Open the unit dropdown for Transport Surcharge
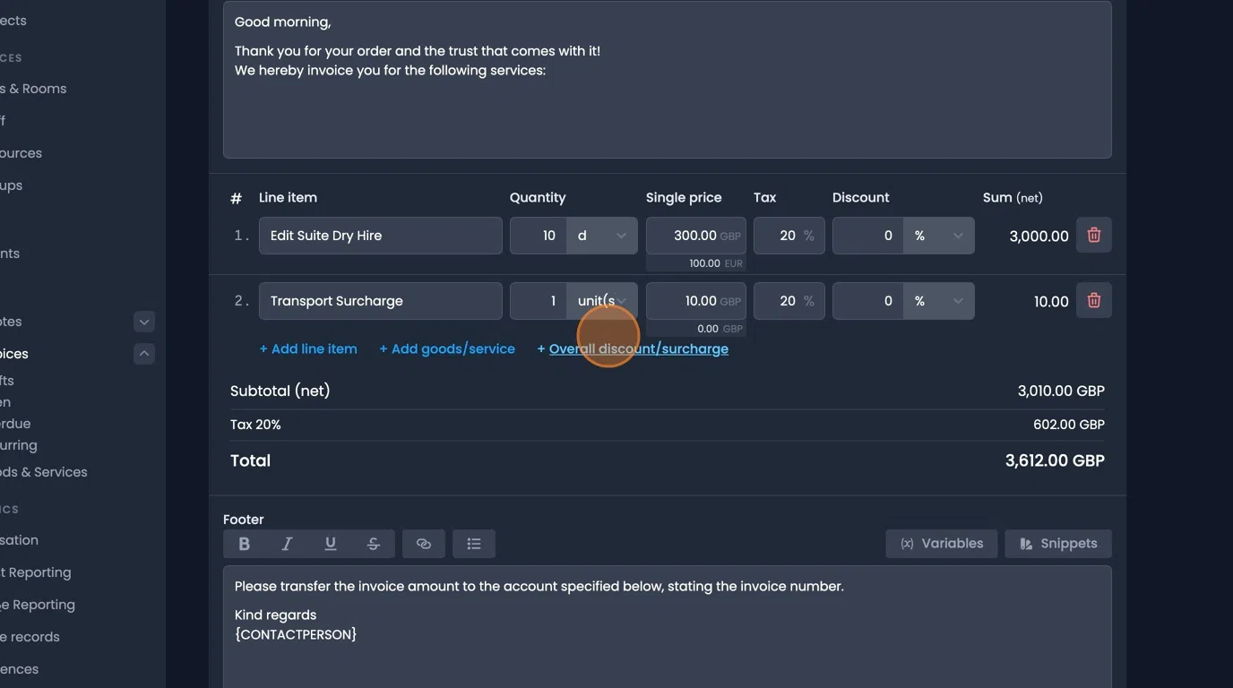 pos(600,300)
